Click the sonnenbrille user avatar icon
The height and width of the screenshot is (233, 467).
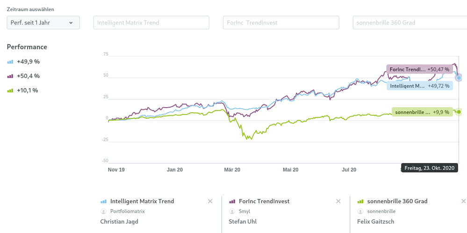point(360,211)
